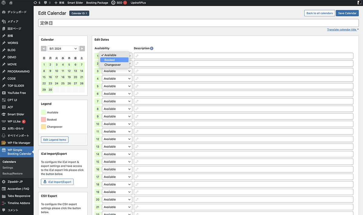Viewport: 363px width, 215px height.
Task: Click the Save Calendar button
Action: click(x=347, y=13)
